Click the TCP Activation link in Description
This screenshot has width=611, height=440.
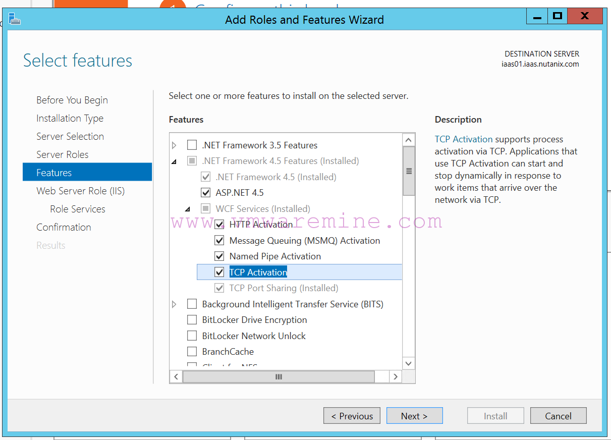click(464, 139)
